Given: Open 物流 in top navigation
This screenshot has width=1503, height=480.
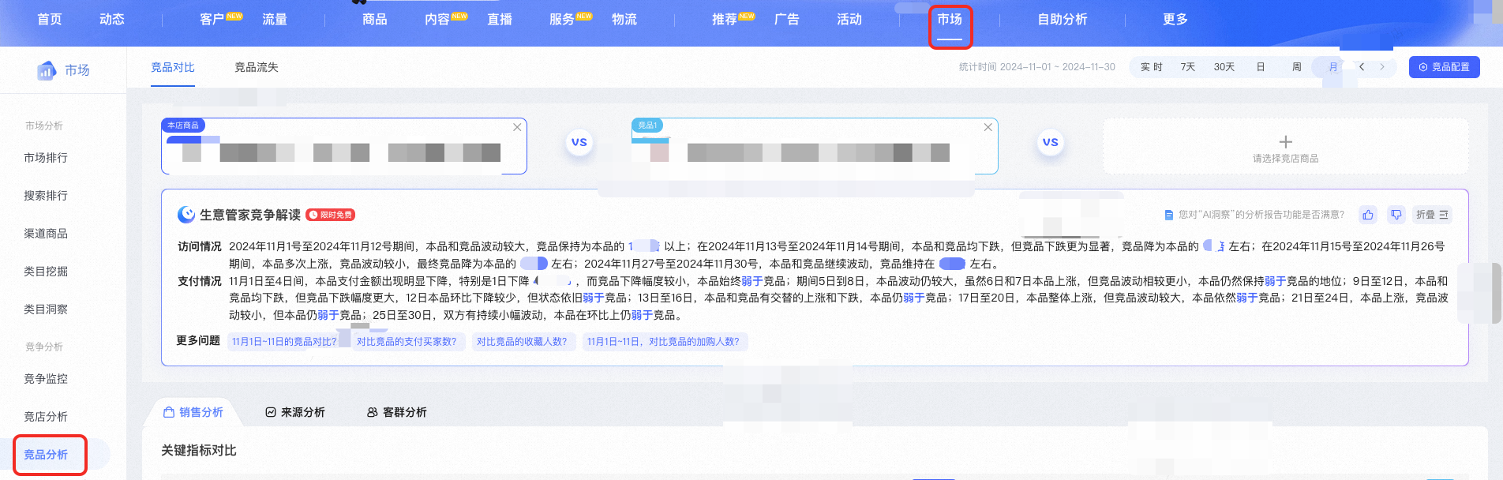Looking at the screenshot, I should click(x=624, y=19).
